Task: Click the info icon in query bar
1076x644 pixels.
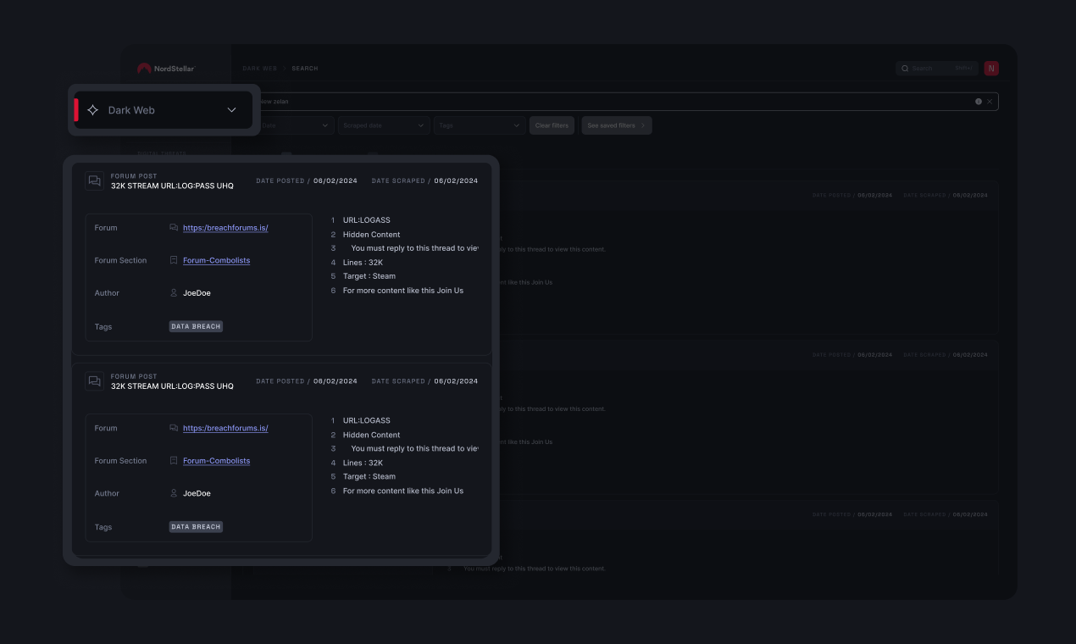Action: (x=978, y=102)
